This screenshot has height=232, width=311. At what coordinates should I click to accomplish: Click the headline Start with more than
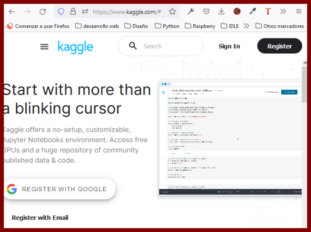tap(77, 90)
